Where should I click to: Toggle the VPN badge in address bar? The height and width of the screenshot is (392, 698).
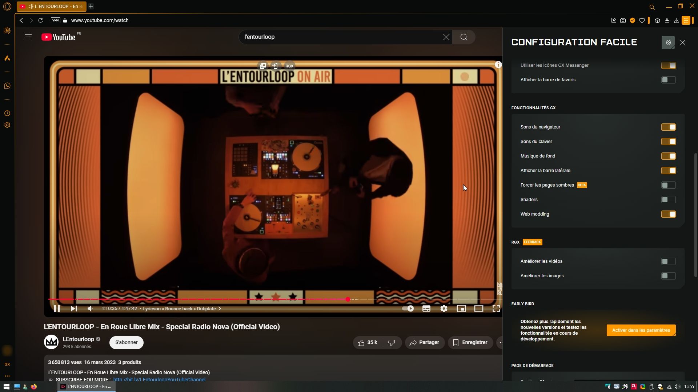pos(55,20)
